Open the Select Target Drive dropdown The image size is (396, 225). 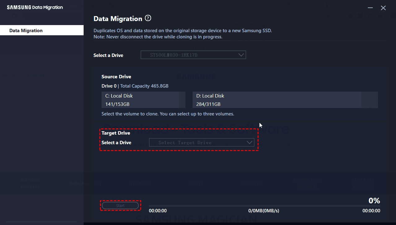[x=202, y=142]
